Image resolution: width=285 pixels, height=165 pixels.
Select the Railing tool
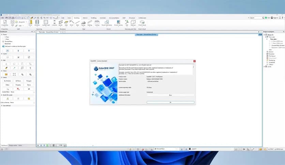(x=90, y=23)
